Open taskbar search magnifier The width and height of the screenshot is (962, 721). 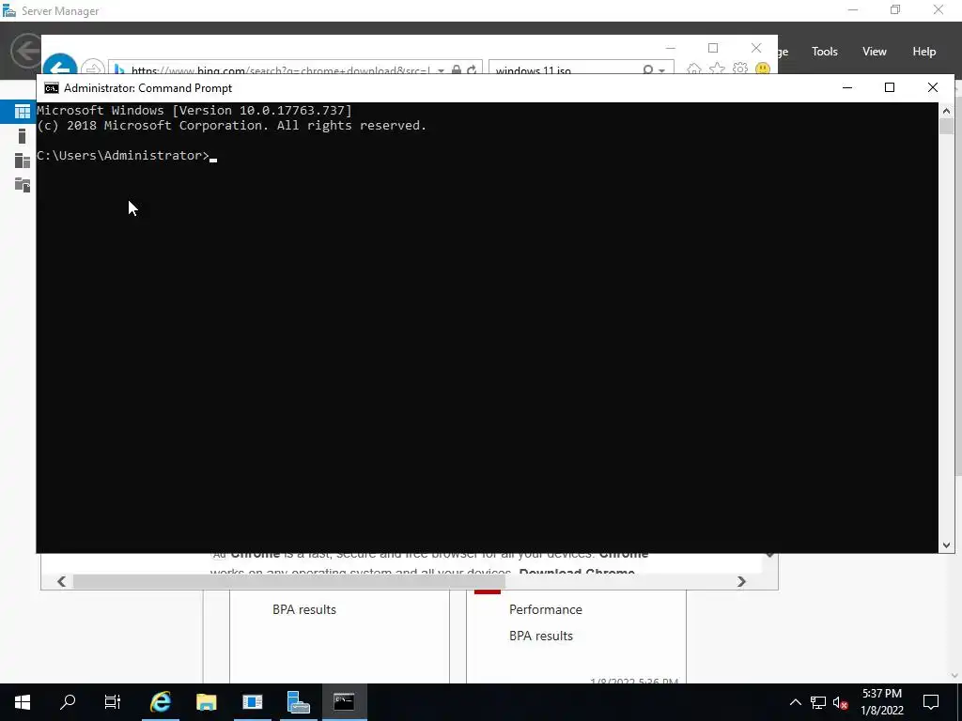point(68,702)
